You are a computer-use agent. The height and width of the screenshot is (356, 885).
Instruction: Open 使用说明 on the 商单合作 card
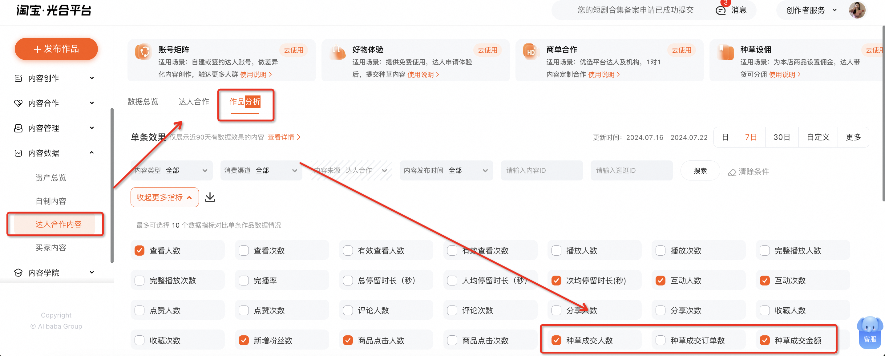tap(604, 75)
